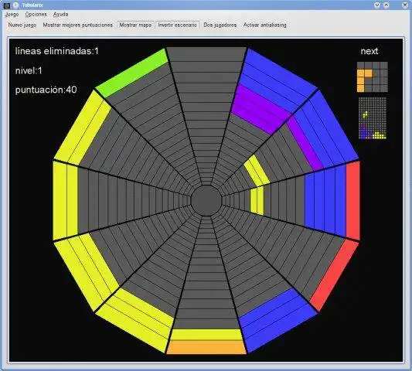The height and width of the screenshot is (371, 412).
Task: Toggle Activar antialiasing
Action: coord(264,25)
